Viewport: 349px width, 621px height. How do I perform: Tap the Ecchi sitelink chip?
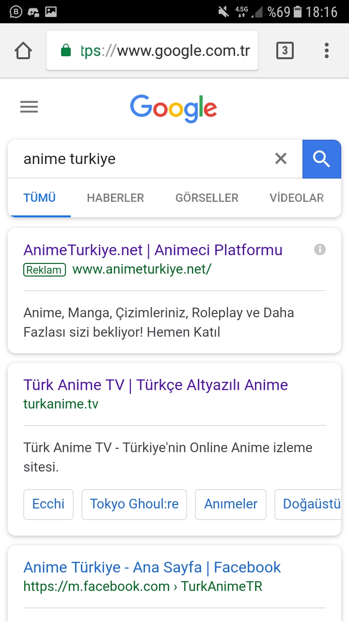pos(48,504)
